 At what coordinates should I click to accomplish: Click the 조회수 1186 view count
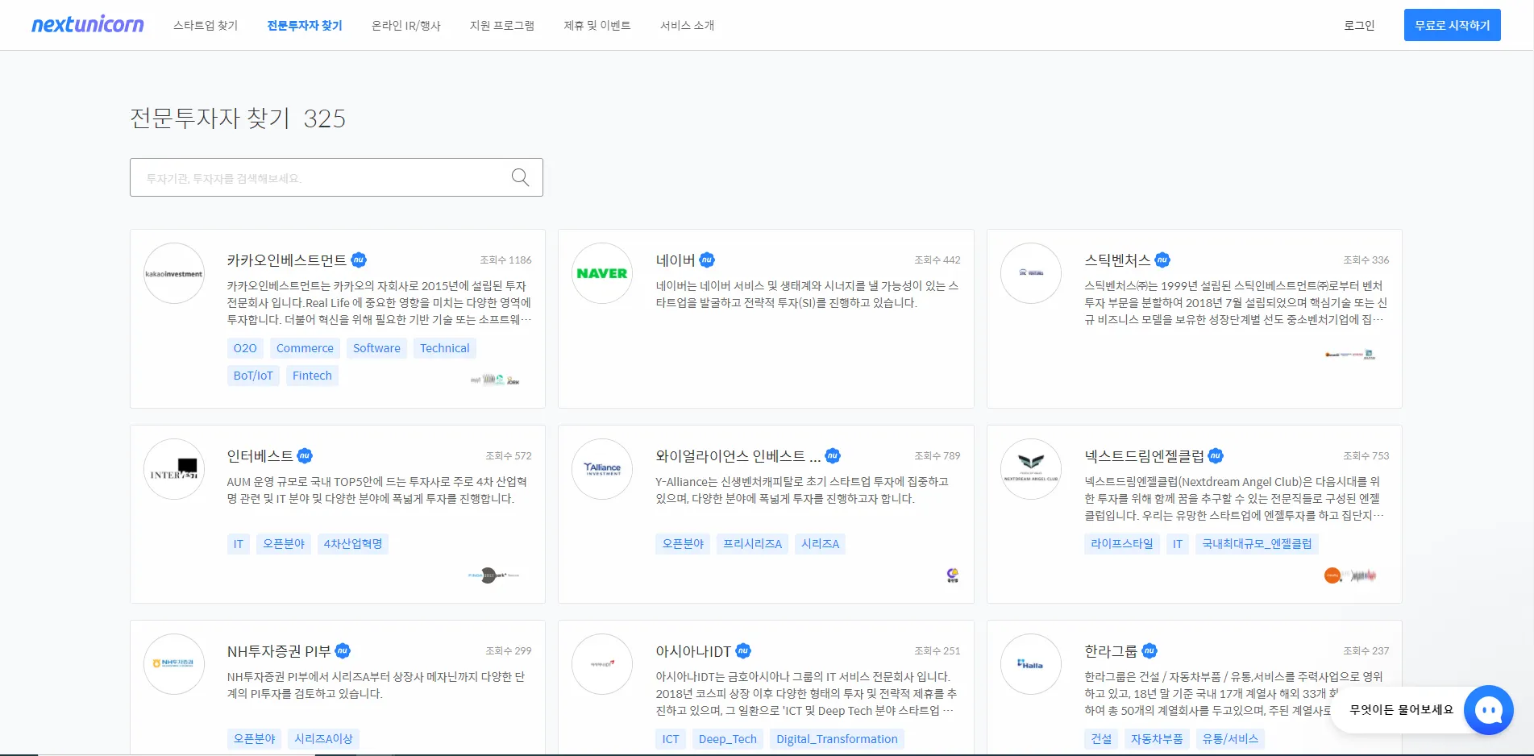(505, 260)
